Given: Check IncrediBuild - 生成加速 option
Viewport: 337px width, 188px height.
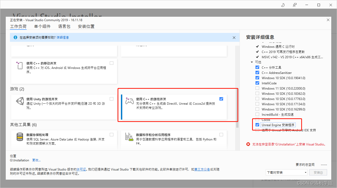Looking at the screenshot, I should [x=257, y=114].
